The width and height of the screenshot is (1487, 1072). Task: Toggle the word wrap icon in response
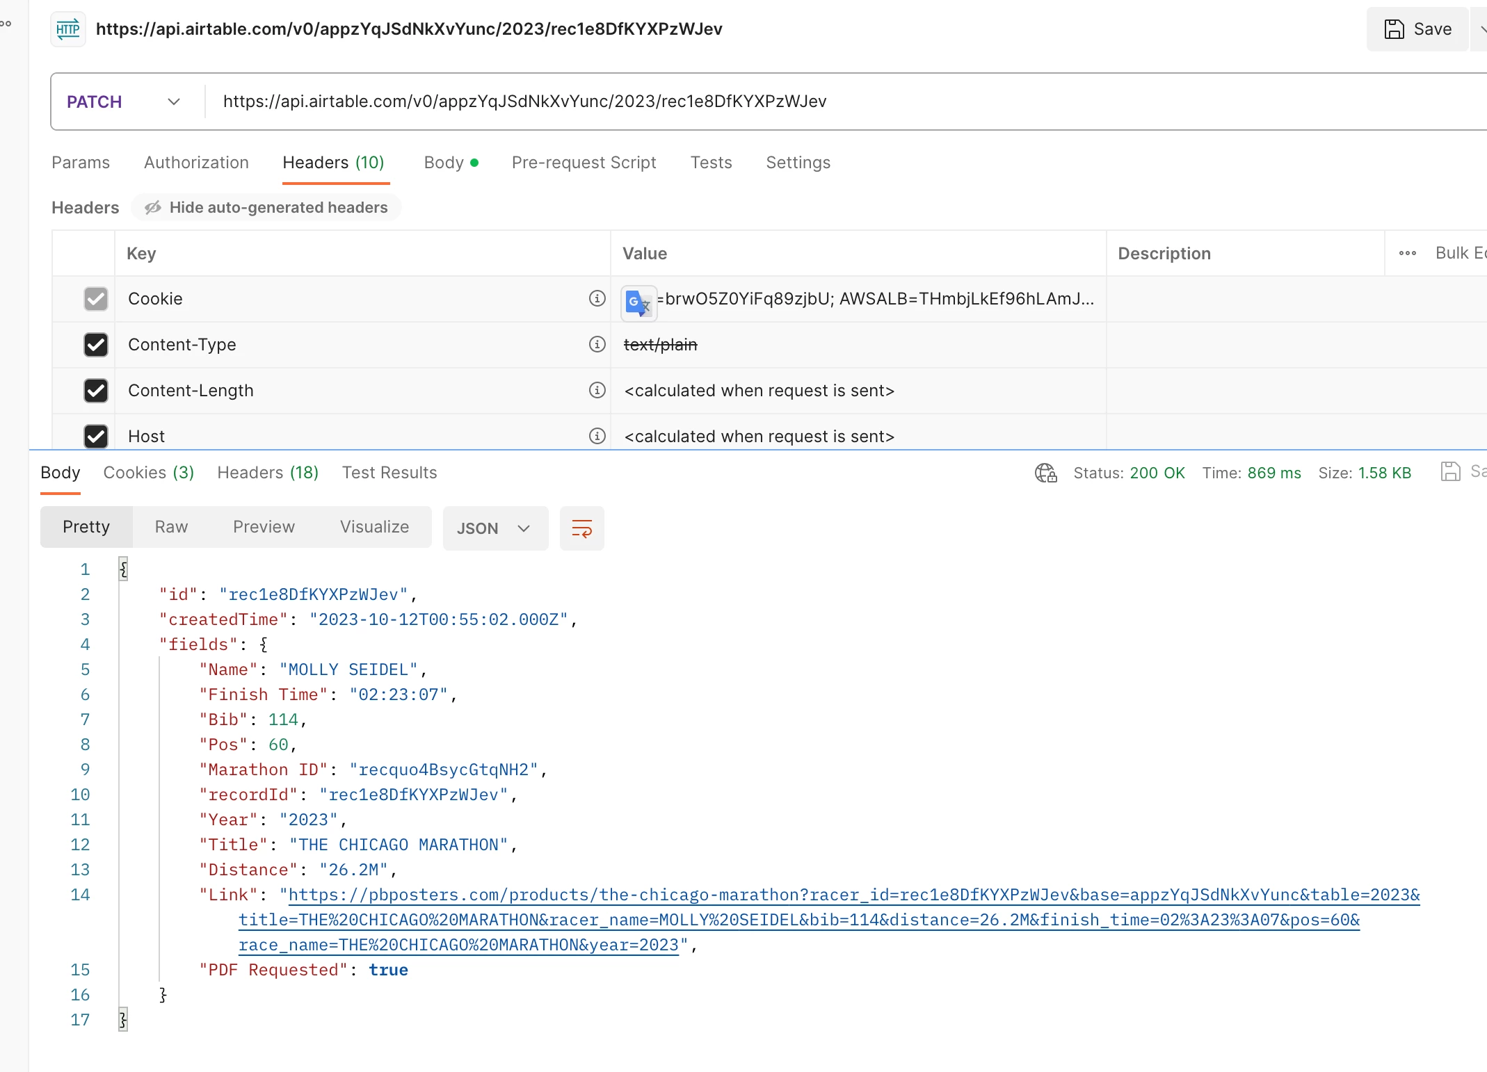pyautogui.click(x=581, y=528)
